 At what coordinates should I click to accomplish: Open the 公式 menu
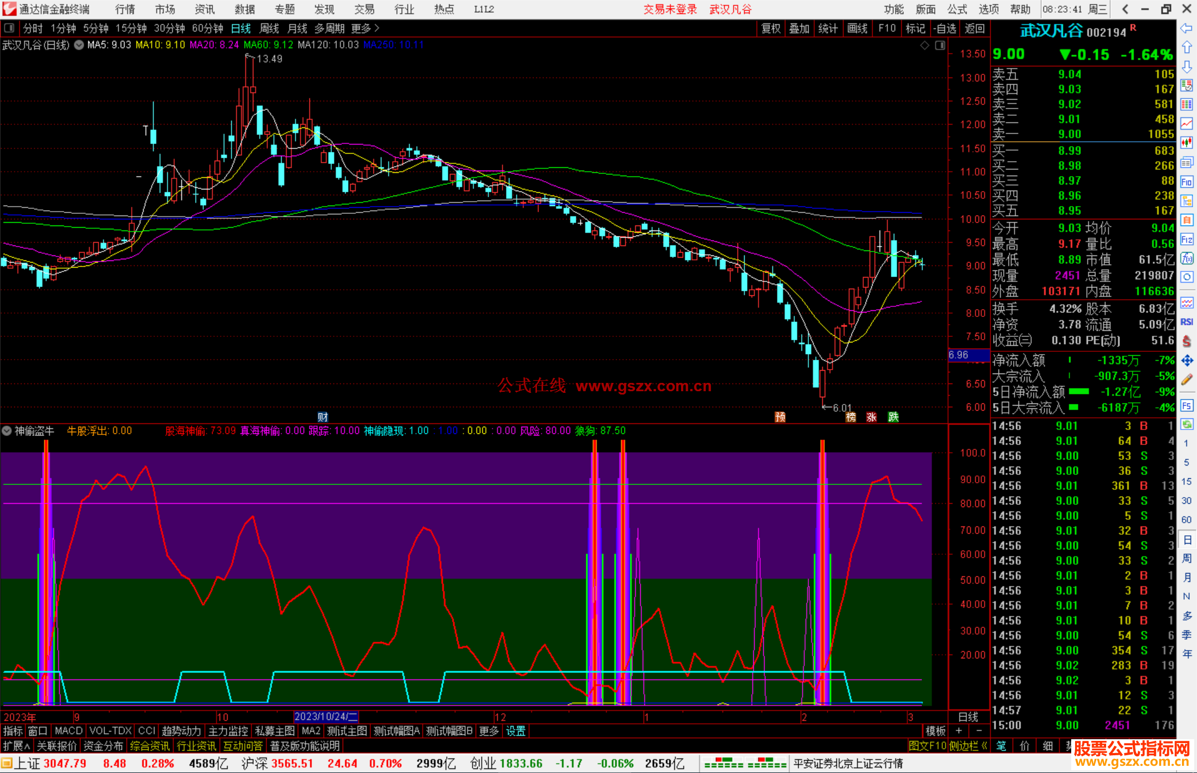point(957,9)
